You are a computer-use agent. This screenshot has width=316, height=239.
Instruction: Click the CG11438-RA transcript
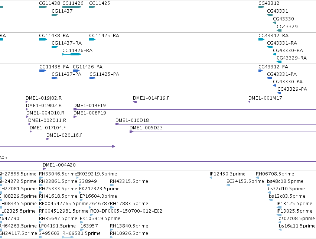43,39
